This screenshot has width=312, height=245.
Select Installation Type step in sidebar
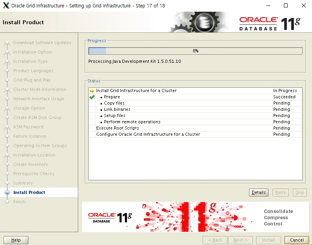(30, 61)
